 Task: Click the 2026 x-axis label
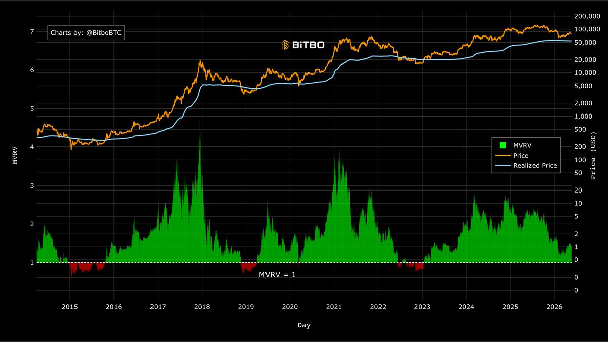tap(554, 307)
